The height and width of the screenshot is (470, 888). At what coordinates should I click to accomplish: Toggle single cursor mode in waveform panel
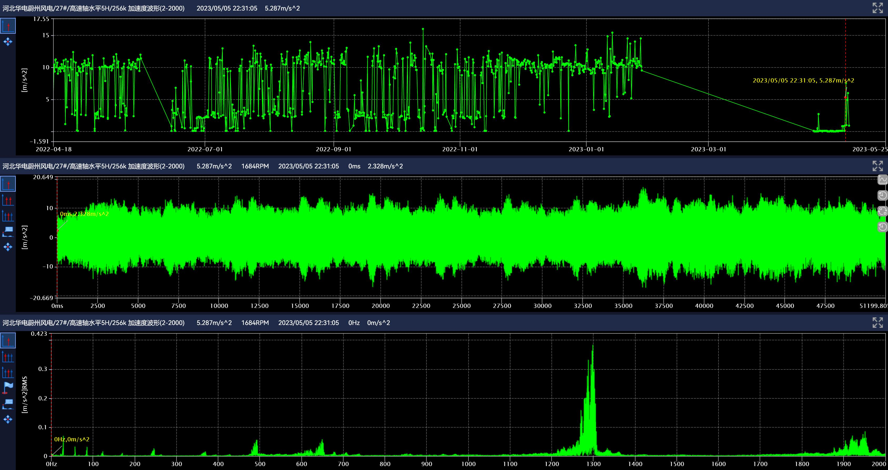click(8, 184)
